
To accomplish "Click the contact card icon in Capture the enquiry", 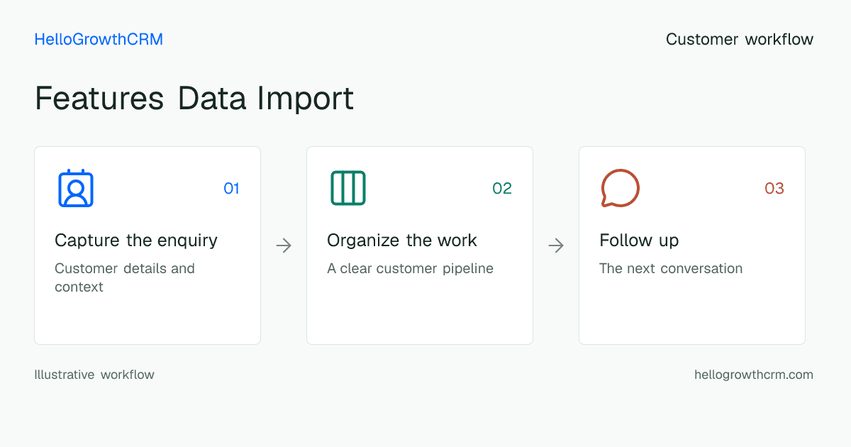I will pyautogui.click(x=76, y=188).
